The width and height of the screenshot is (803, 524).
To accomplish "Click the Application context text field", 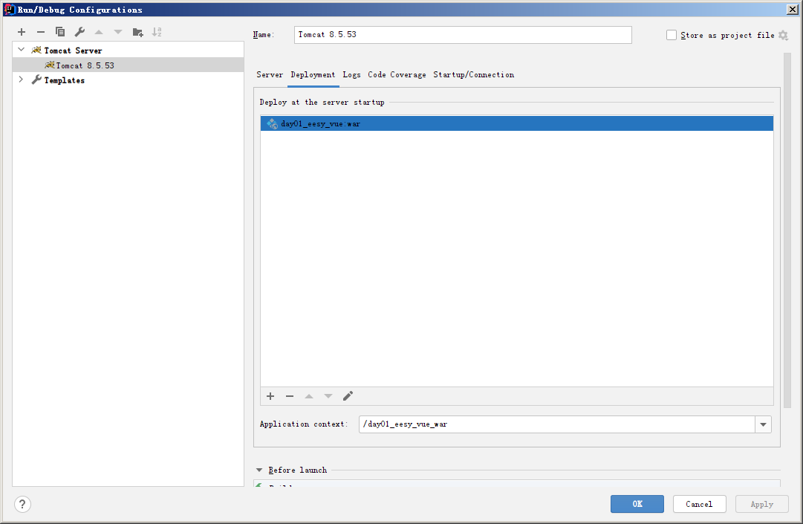I will click(x=557, y=424).
